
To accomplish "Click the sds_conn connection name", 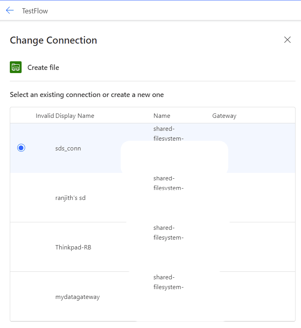I will coord(68,148).
